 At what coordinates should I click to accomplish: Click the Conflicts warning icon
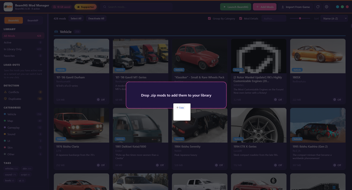click(6, 92)
